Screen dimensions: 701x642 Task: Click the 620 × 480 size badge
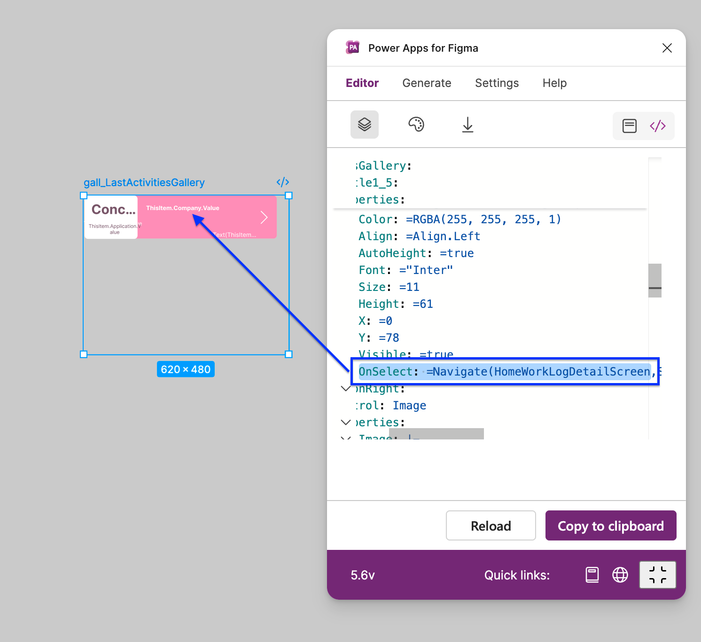[186, 369]
